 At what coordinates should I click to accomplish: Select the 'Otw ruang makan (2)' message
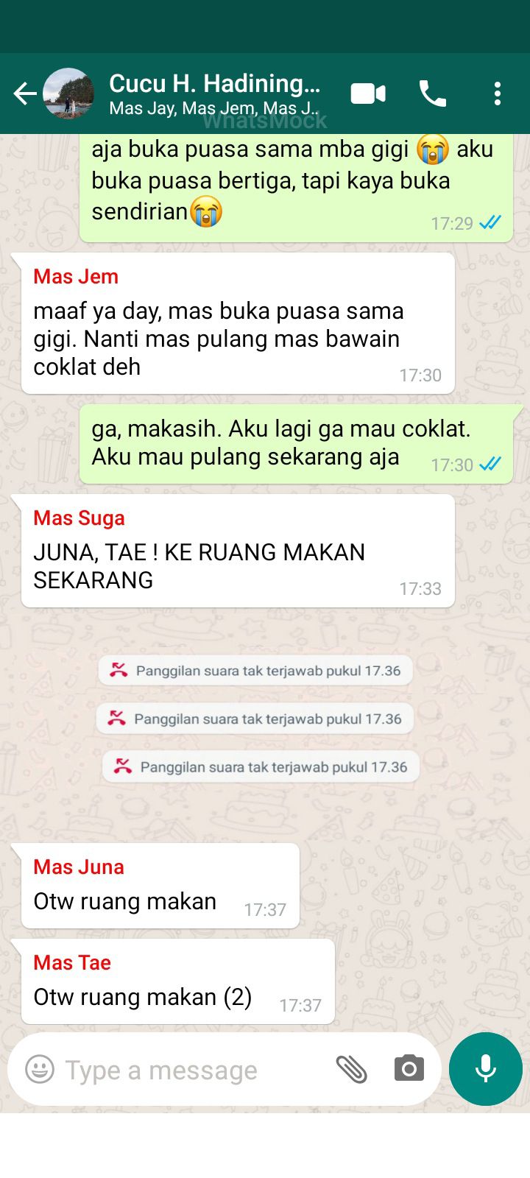click(x=178, y=981)
